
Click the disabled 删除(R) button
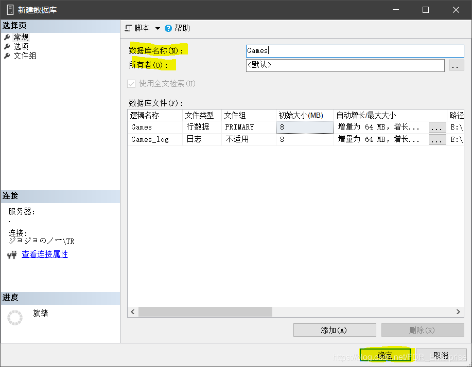[422, 329]
